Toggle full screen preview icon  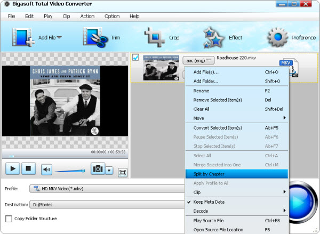click(123, 173)
